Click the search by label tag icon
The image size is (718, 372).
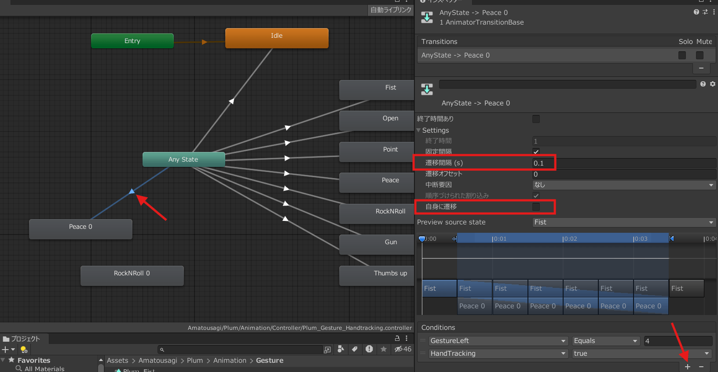[355, 349]
